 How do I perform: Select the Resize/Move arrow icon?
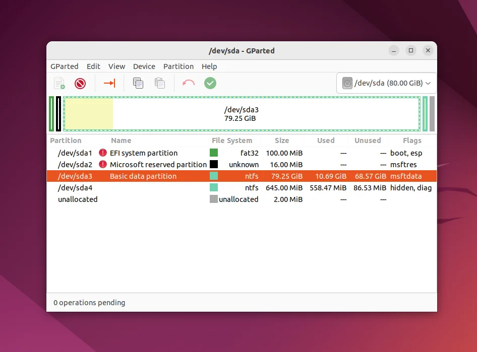[x=109, y=83]
